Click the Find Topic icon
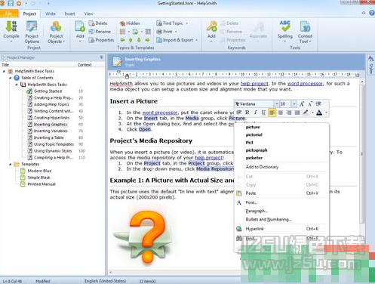Screen dimensions: 375x284 pyautogui.click(x=159, y=23)
